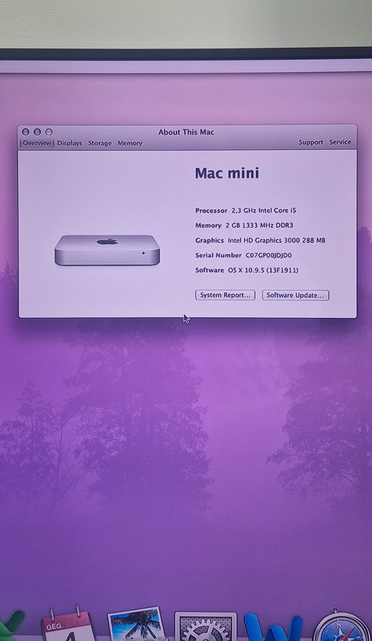Click the "About This Mac" window title
The width and height of the screenshot is (372, 641).
click(x=186, y=132)
